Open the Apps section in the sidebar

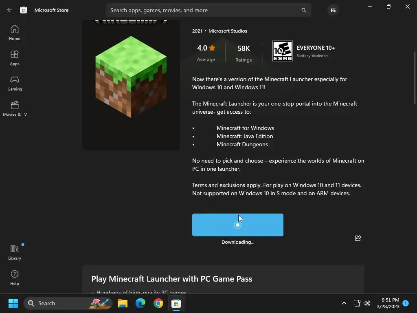(15, 58)
